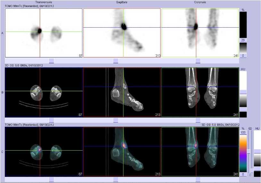The width and height of the screenshot is (261, 183).
Task: Click slice slider thumb under row C sagittal view
Action: click(x=115, y=180)
